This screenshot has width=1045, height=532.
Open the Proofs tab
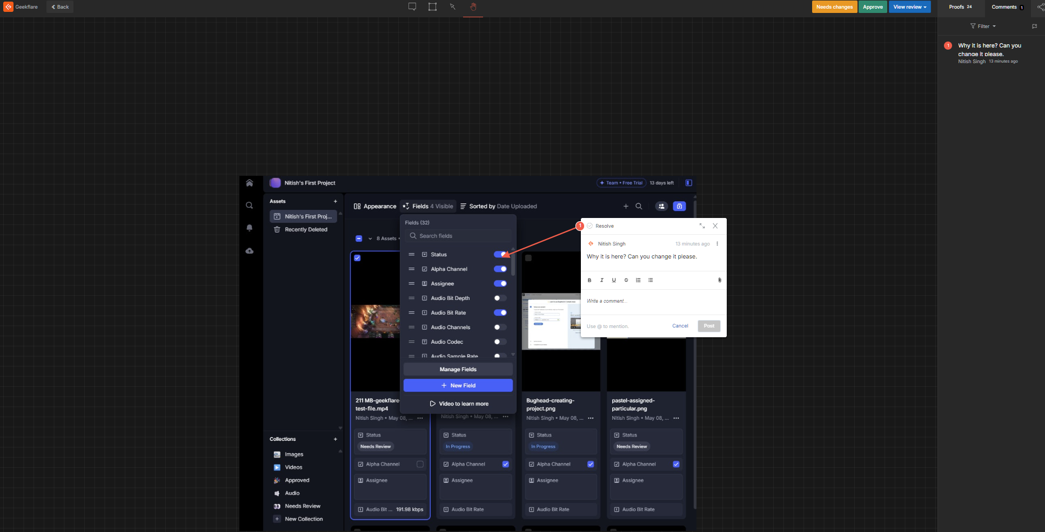(960, 6)
